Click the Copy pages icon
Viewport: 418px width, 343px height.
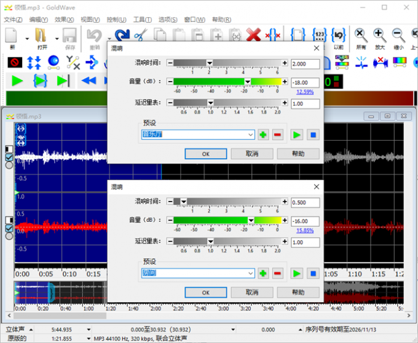(x=160, y=36)
